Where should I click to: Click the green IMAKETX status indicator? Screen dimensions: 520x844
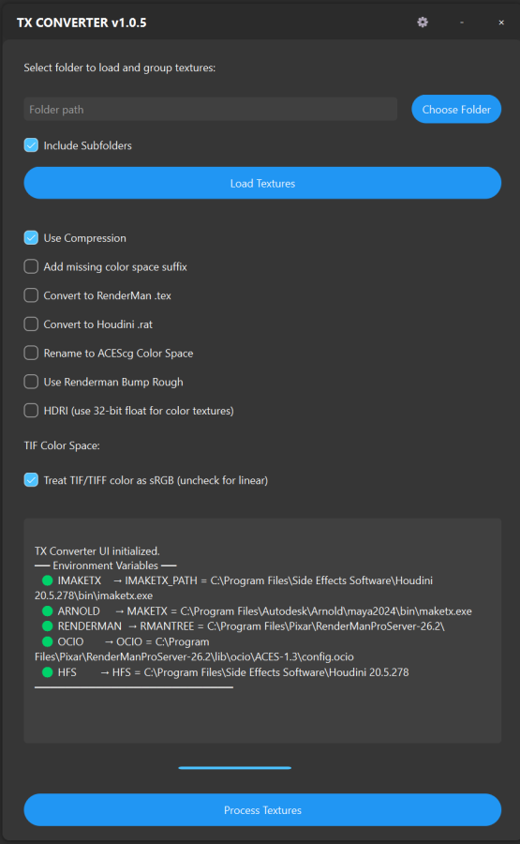click(48, 580)
